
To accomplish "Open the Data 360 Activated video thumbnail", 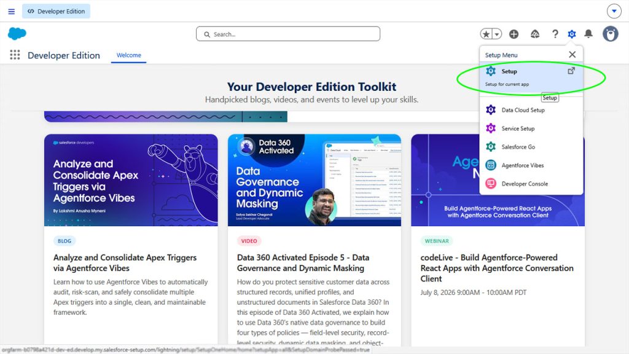I will point(314,180).
